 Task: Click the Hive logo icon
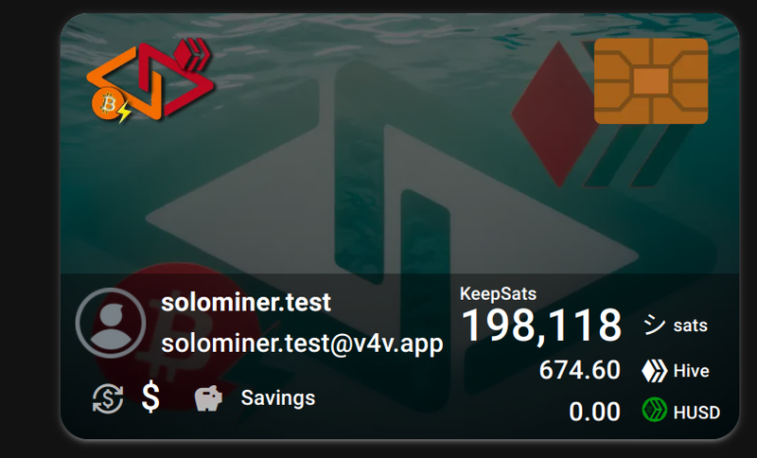[x=654, y=371]
